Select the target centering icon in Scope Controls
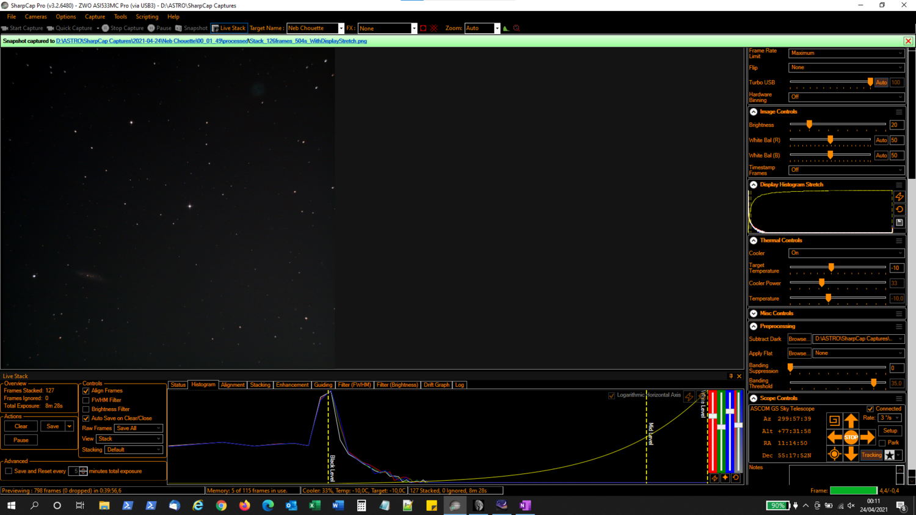916x515 pixels. coord(834,454)
